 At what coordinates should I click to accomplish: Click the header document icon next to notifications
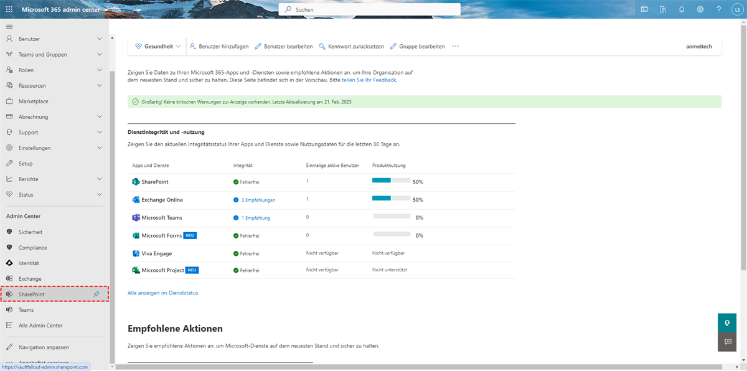coord(663,10)
